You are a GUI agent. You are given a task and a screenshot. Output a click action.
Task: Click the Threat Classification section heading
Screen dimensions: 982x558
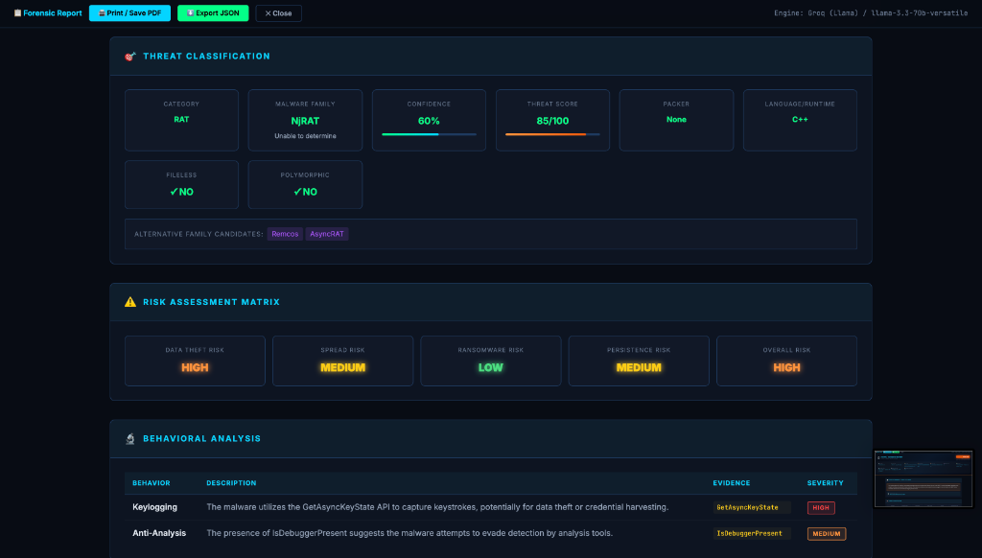pyautogui.click(x=207, y=57)
